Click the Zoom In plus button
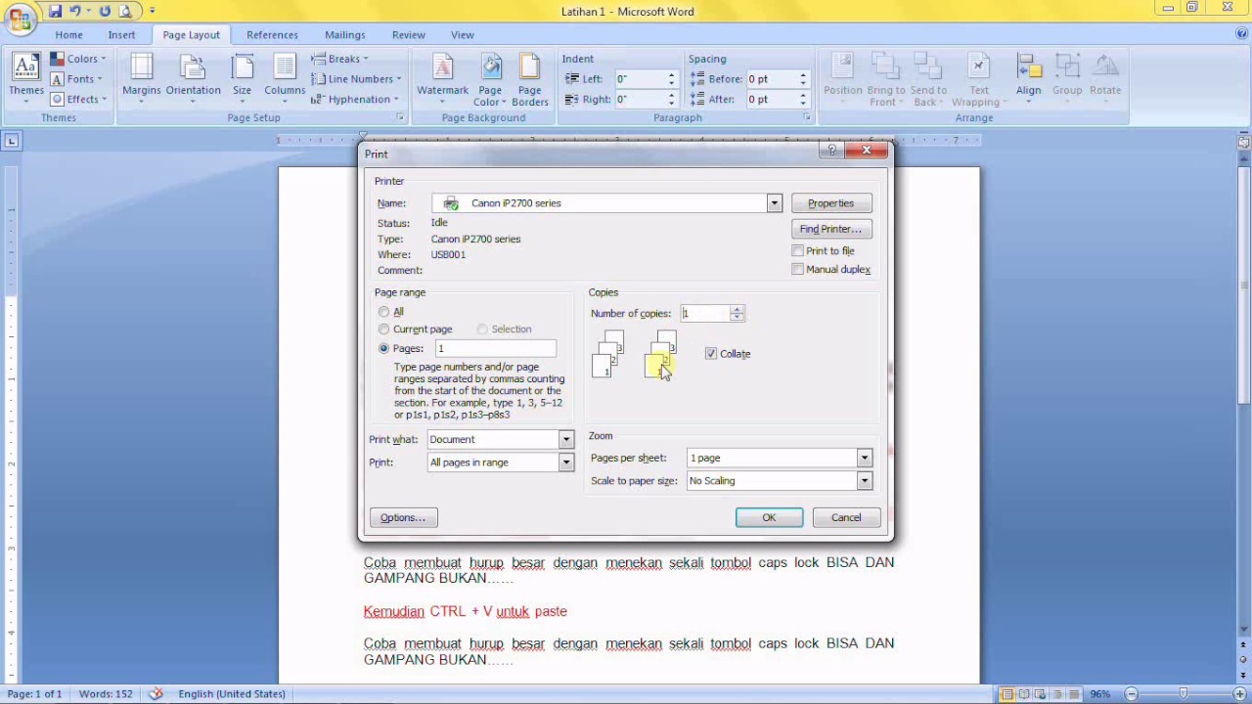Viewport: 1252px width, 704px height. [1239, 694]
